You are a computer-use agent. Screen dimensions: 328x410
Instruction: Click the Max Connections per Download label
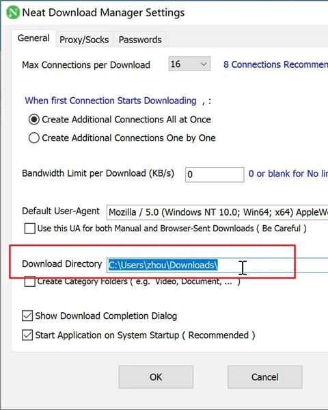(x=86, y=65)
